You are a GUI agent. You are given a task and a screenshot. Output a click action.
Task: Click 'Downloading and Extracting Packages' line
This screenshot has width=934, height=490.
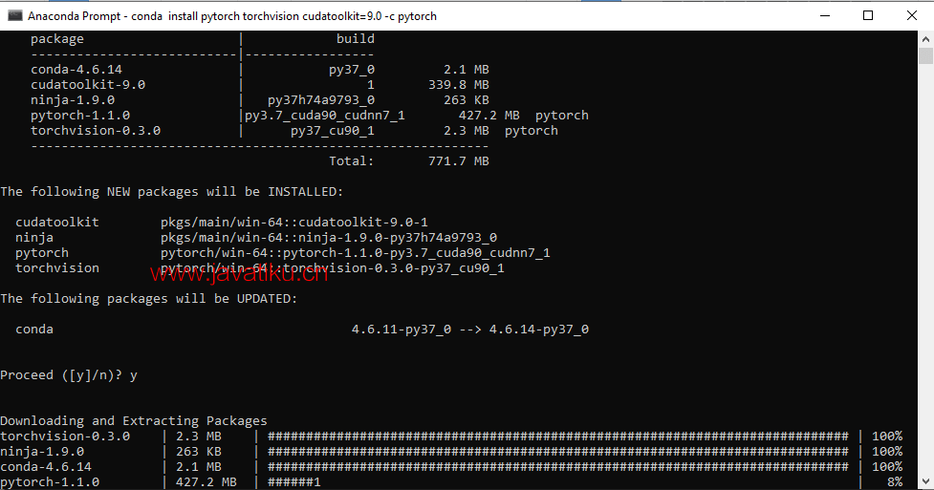pos(134,421)
